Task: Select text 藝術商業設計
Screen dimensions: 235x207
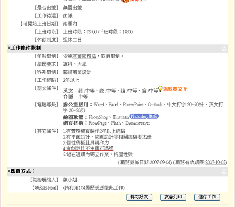Action: (77, 72)
